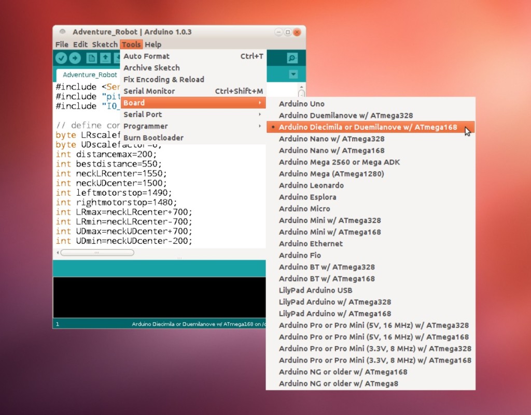Close the Tools menu
The height and width of the screenshot is (415, 531).
(x=131, y=45)
